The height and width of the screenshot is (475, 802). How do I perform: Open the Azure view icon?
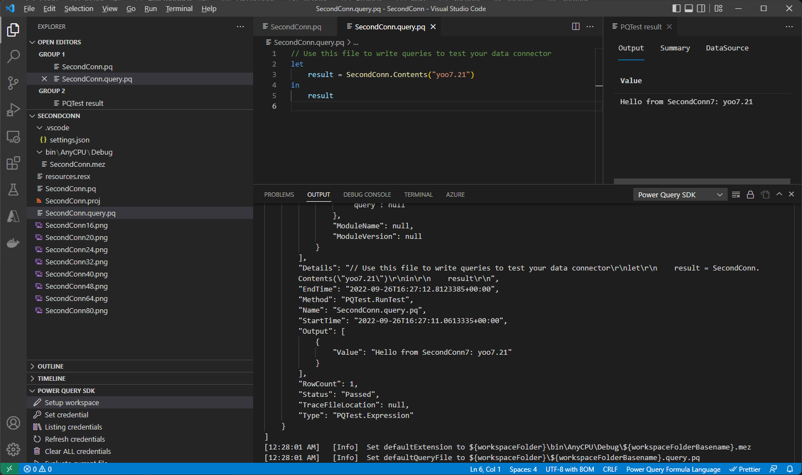(x=13, y=216)
